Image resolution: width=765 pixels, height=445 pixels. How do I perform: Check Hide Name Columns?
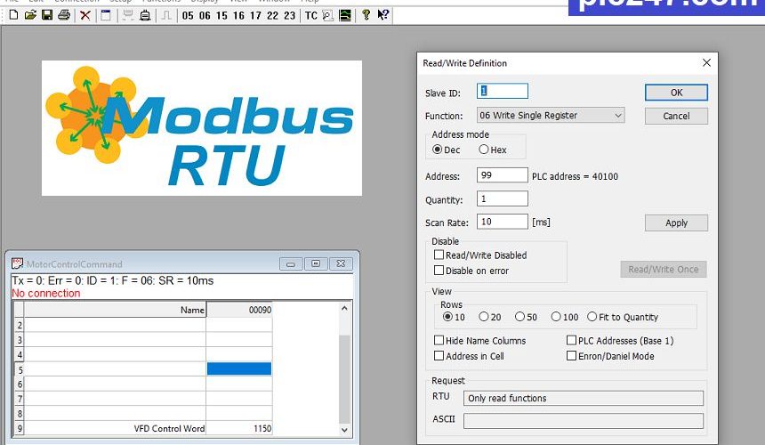[x=439, y=340]
